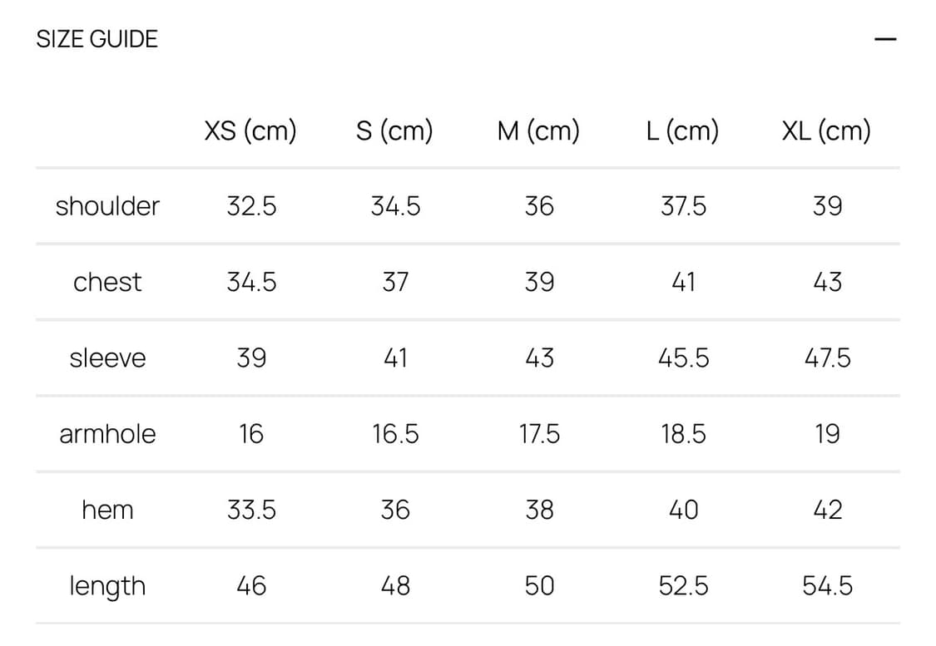Viewport: 936px width, 646px height.
Task: Click the length row label
Action: pyautogui.click(x=107, y=586)
